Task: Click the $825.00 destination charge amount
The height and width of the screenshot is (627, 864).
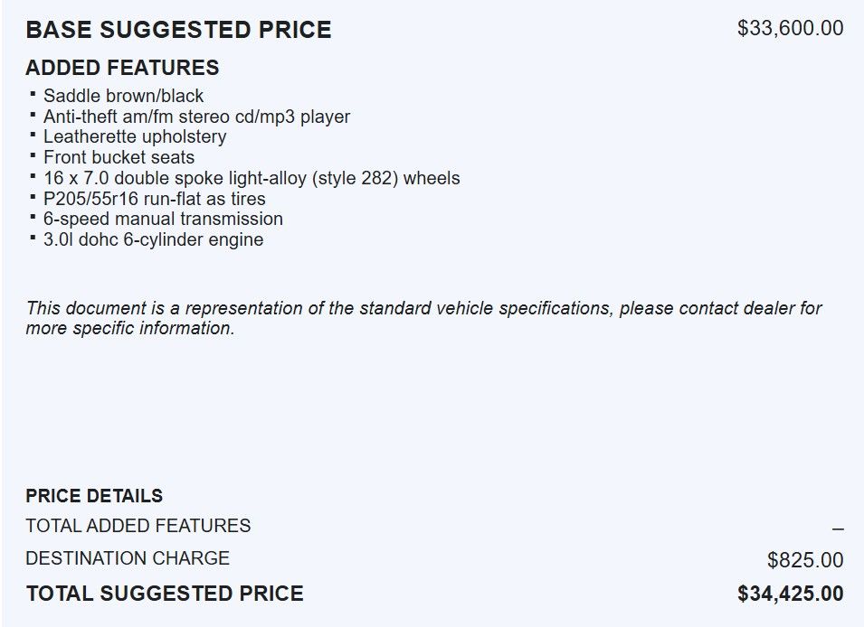Action: coord(805,560)
